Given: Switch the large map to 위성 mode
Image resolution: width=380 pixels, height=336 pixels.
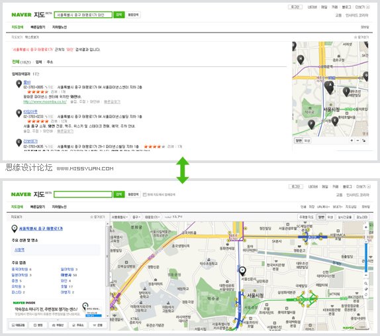Looking at the screenshot, I should pyautogui.click(x=330, y=217).
